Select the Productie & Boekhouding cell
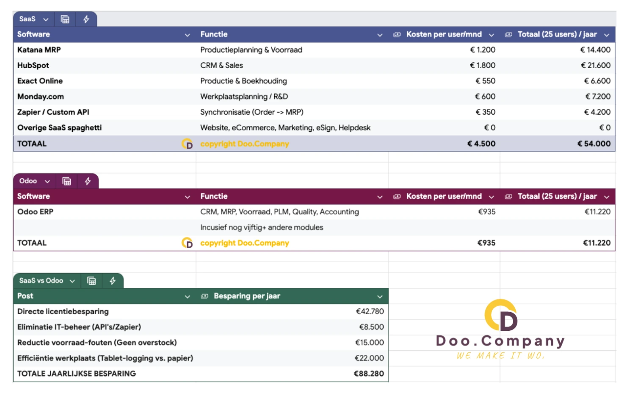Viewport: 635px width, 399px height. [x=292, y=81]
